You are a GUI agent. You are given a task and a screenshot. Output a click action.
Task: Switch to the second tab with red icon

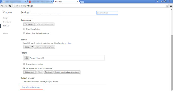[40, 2]
